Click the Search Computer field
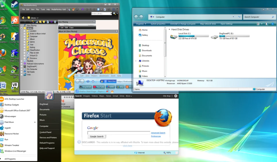The image size is (277, 162). (257, 17)
